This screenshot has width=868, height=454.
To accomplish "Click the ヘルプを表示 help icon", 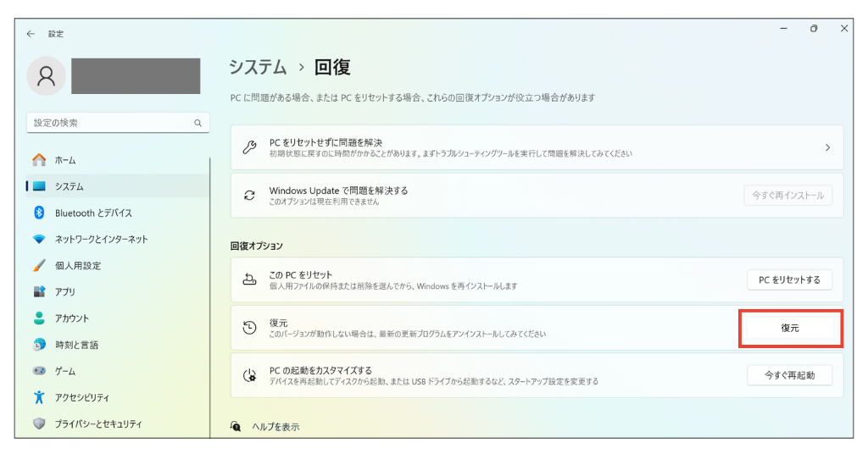I will click(236, 426).
